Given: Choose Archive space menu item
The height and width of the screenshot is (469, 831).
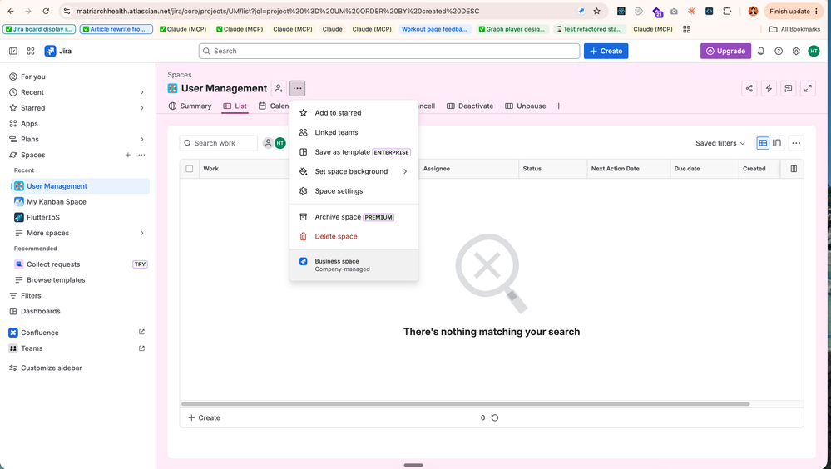Looking at the screenshot, I should point(354,217).
